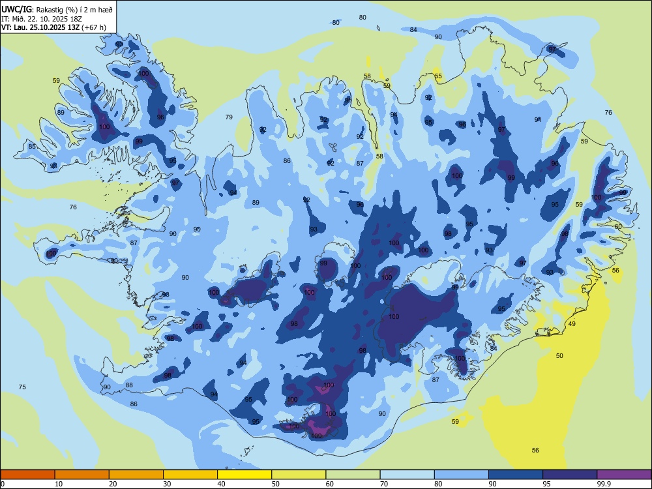652x489 pixels.
Task: Click the title 'UWC/IG: Rakastig (%) í 2 m hæð'
Action: click(x=57, y=9)
